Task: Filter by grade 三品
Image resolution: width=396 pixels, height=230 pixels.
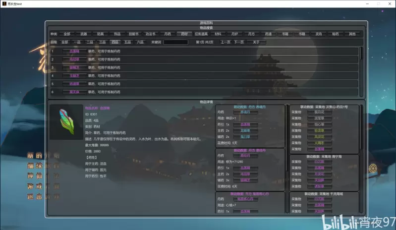Action: tap(102, 42)
